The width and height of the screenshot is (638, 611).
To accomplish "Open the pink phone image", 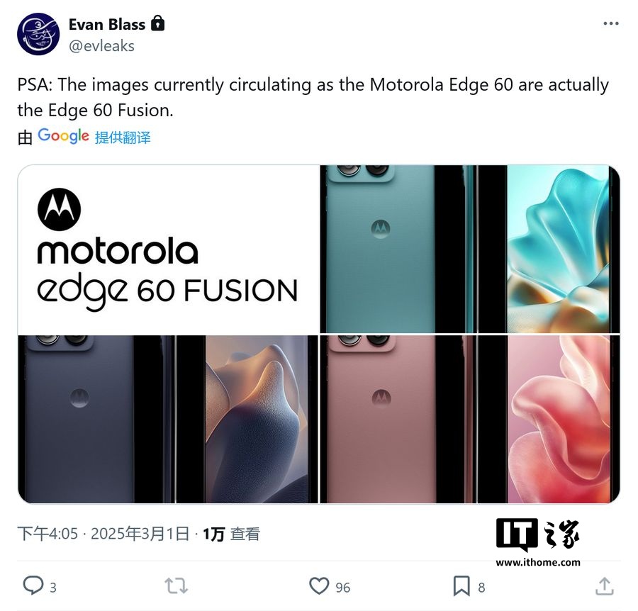I will 470,419.
